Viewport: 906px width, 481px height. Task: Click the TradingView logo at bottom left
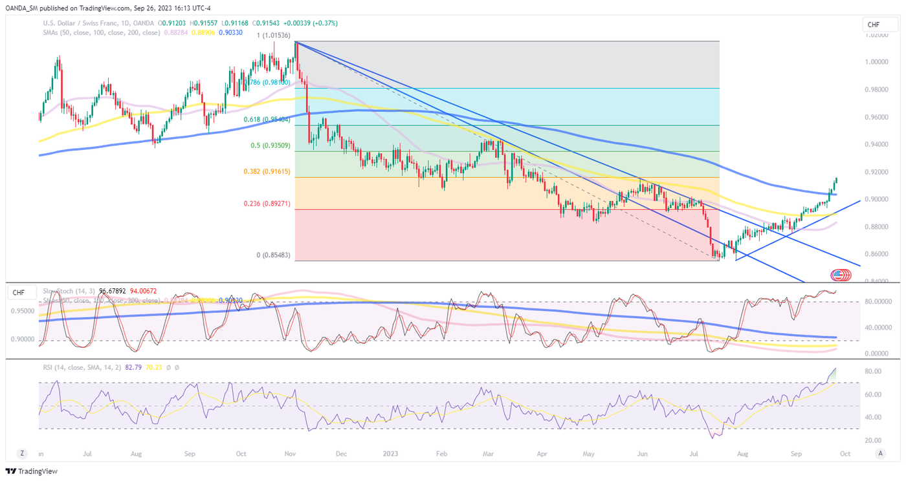click(x=31, y=471)
